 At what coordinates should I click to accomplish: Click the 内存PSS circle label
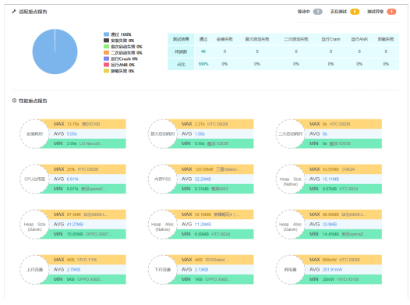coord(162,179)
